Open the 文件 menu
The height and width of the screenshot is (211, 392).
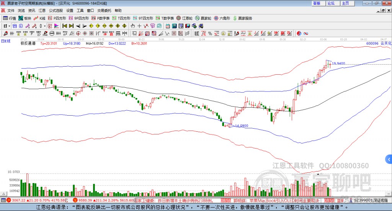(11, 10)
